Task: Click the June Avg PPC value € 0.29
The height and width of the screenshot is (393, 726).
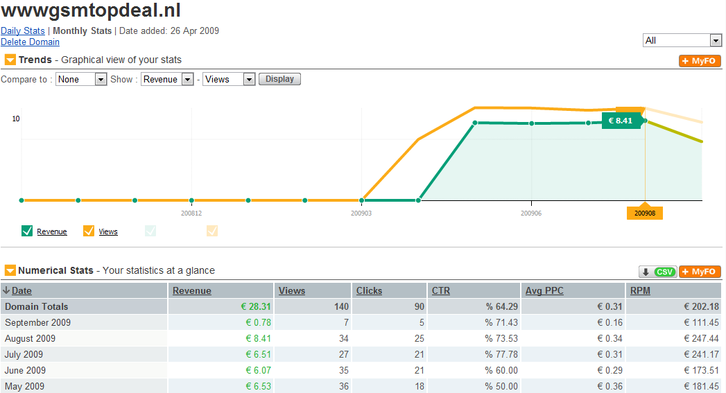Action: click(x=610, y=370)
